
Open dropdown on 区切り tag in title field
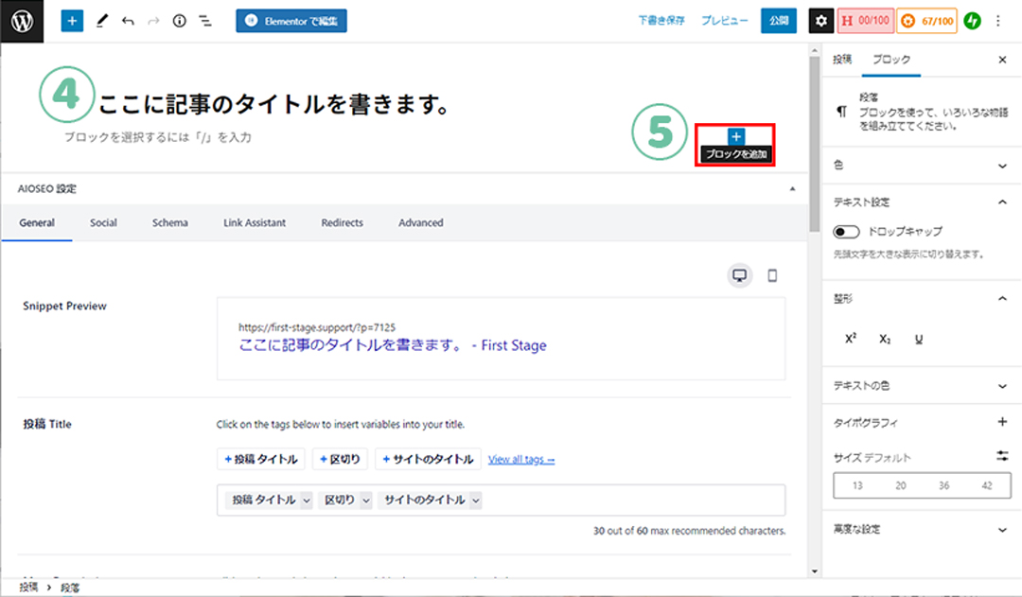(x=366, y=500)
